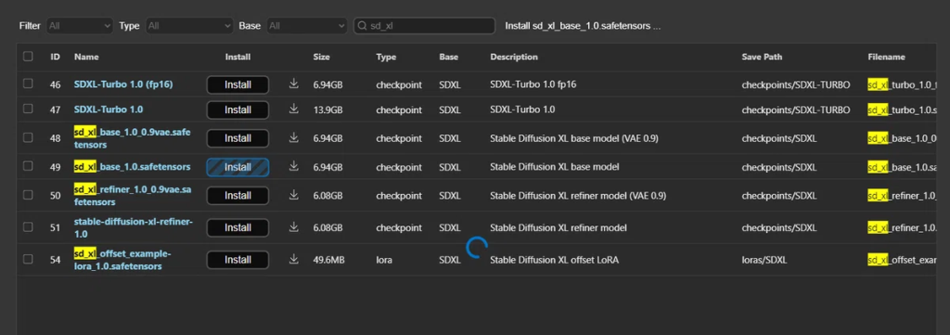The width and height of the screenshot is (950, 335).
Task: Sort by the Size column header
Action: click(321, 57)
